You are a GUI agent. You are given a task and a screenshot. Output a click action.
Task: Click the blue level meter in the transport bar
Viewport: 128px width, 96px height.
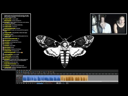click(40, 83)
